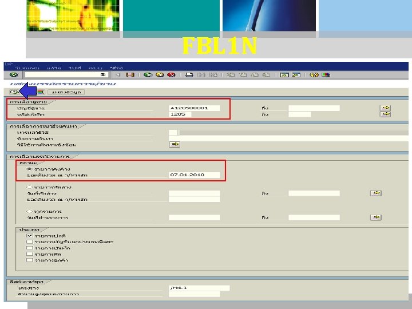
Task: Click the search string input field
Action: (288, 138)
